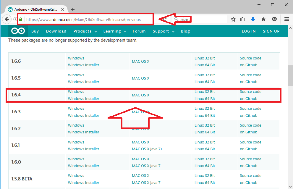
Task: Focus the browser search box
Action: click(200, 19)
